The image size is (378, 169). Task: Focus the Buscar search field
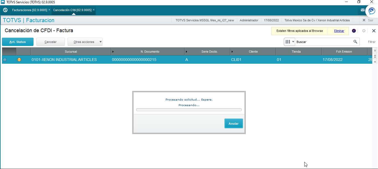324,42
